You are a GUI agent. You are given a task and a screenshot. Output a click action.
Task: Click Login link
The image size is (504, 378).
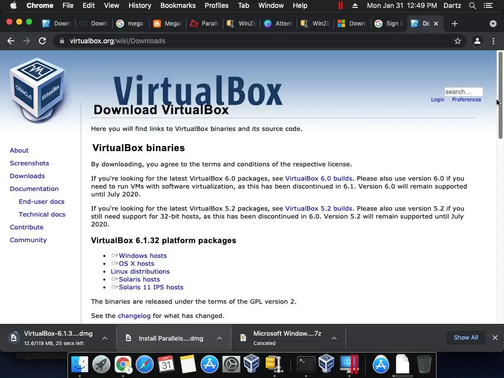[438, 99]
